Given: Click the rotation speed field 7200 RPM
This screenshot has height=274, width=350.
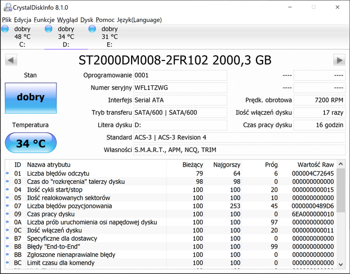Looking at the screenshot, I should 319,100.
